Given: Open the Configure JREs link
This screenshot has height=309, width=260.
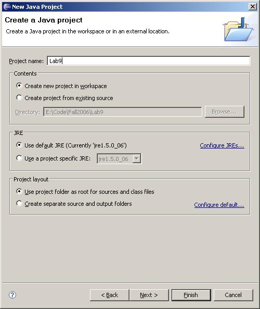Looking at the screenshot, I should (222, 145).
